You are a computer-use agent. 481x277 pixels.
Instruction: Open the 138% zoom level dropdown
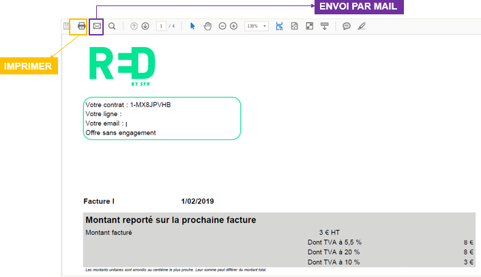click(x=257, y=27)
